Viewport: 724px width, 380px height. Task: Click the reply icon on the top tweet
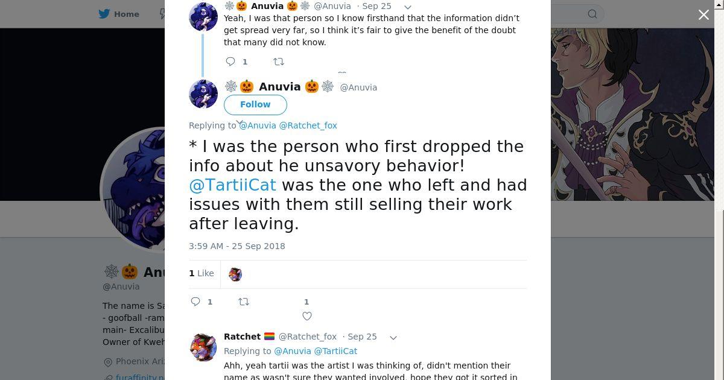click(230, 62)
